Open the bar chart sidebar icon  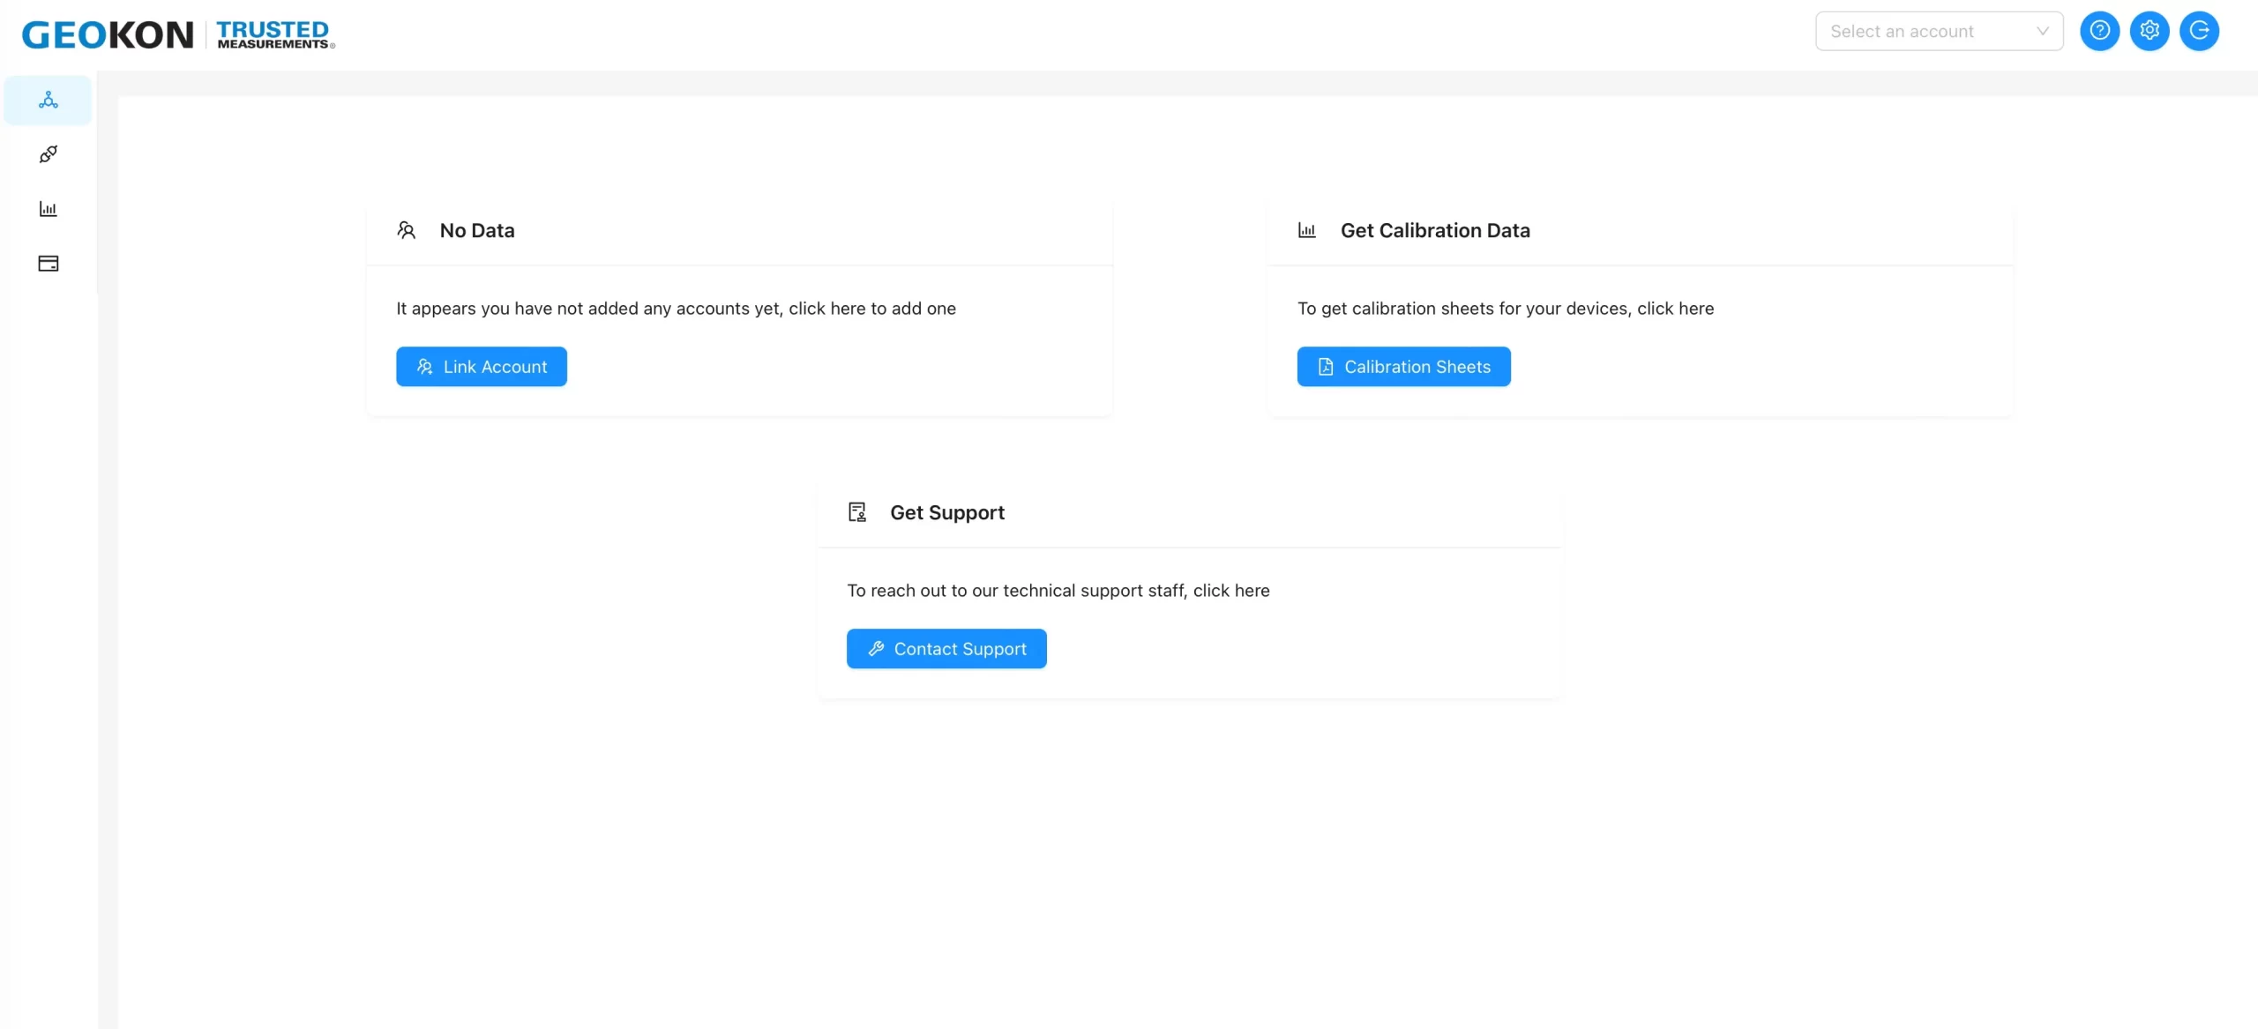click(x=49, y=209)
